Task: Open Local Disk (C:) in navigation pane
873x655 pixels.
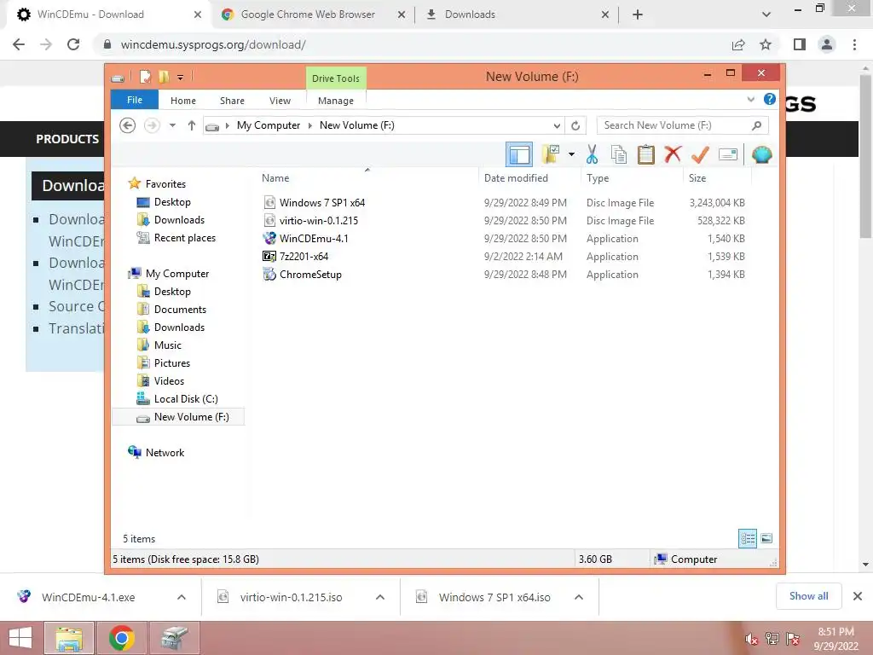Action: coord(185,399)
